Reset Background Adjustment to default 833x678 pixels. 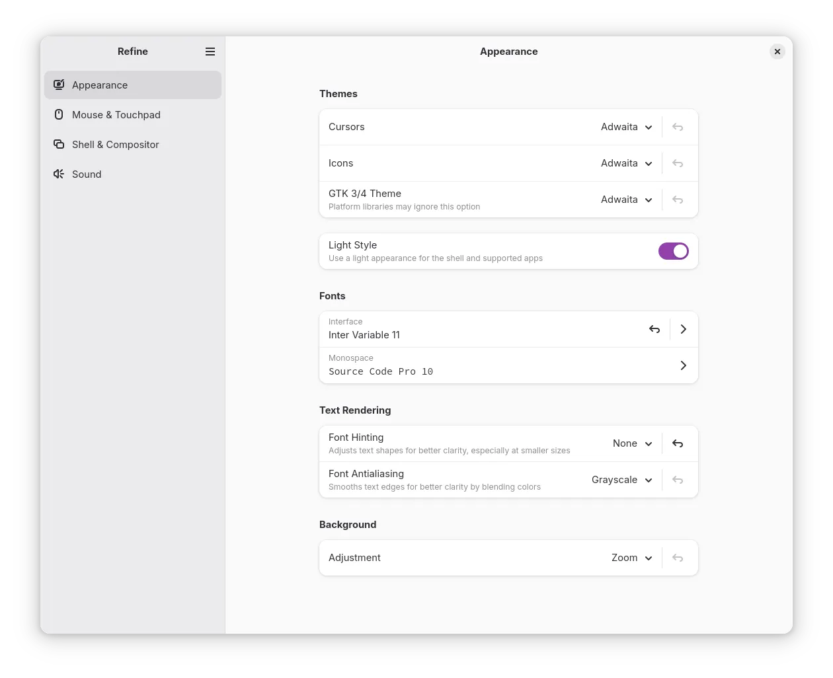point(678,558)
